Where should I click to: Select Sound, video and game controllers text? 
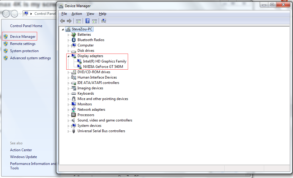tap(105, 120)
